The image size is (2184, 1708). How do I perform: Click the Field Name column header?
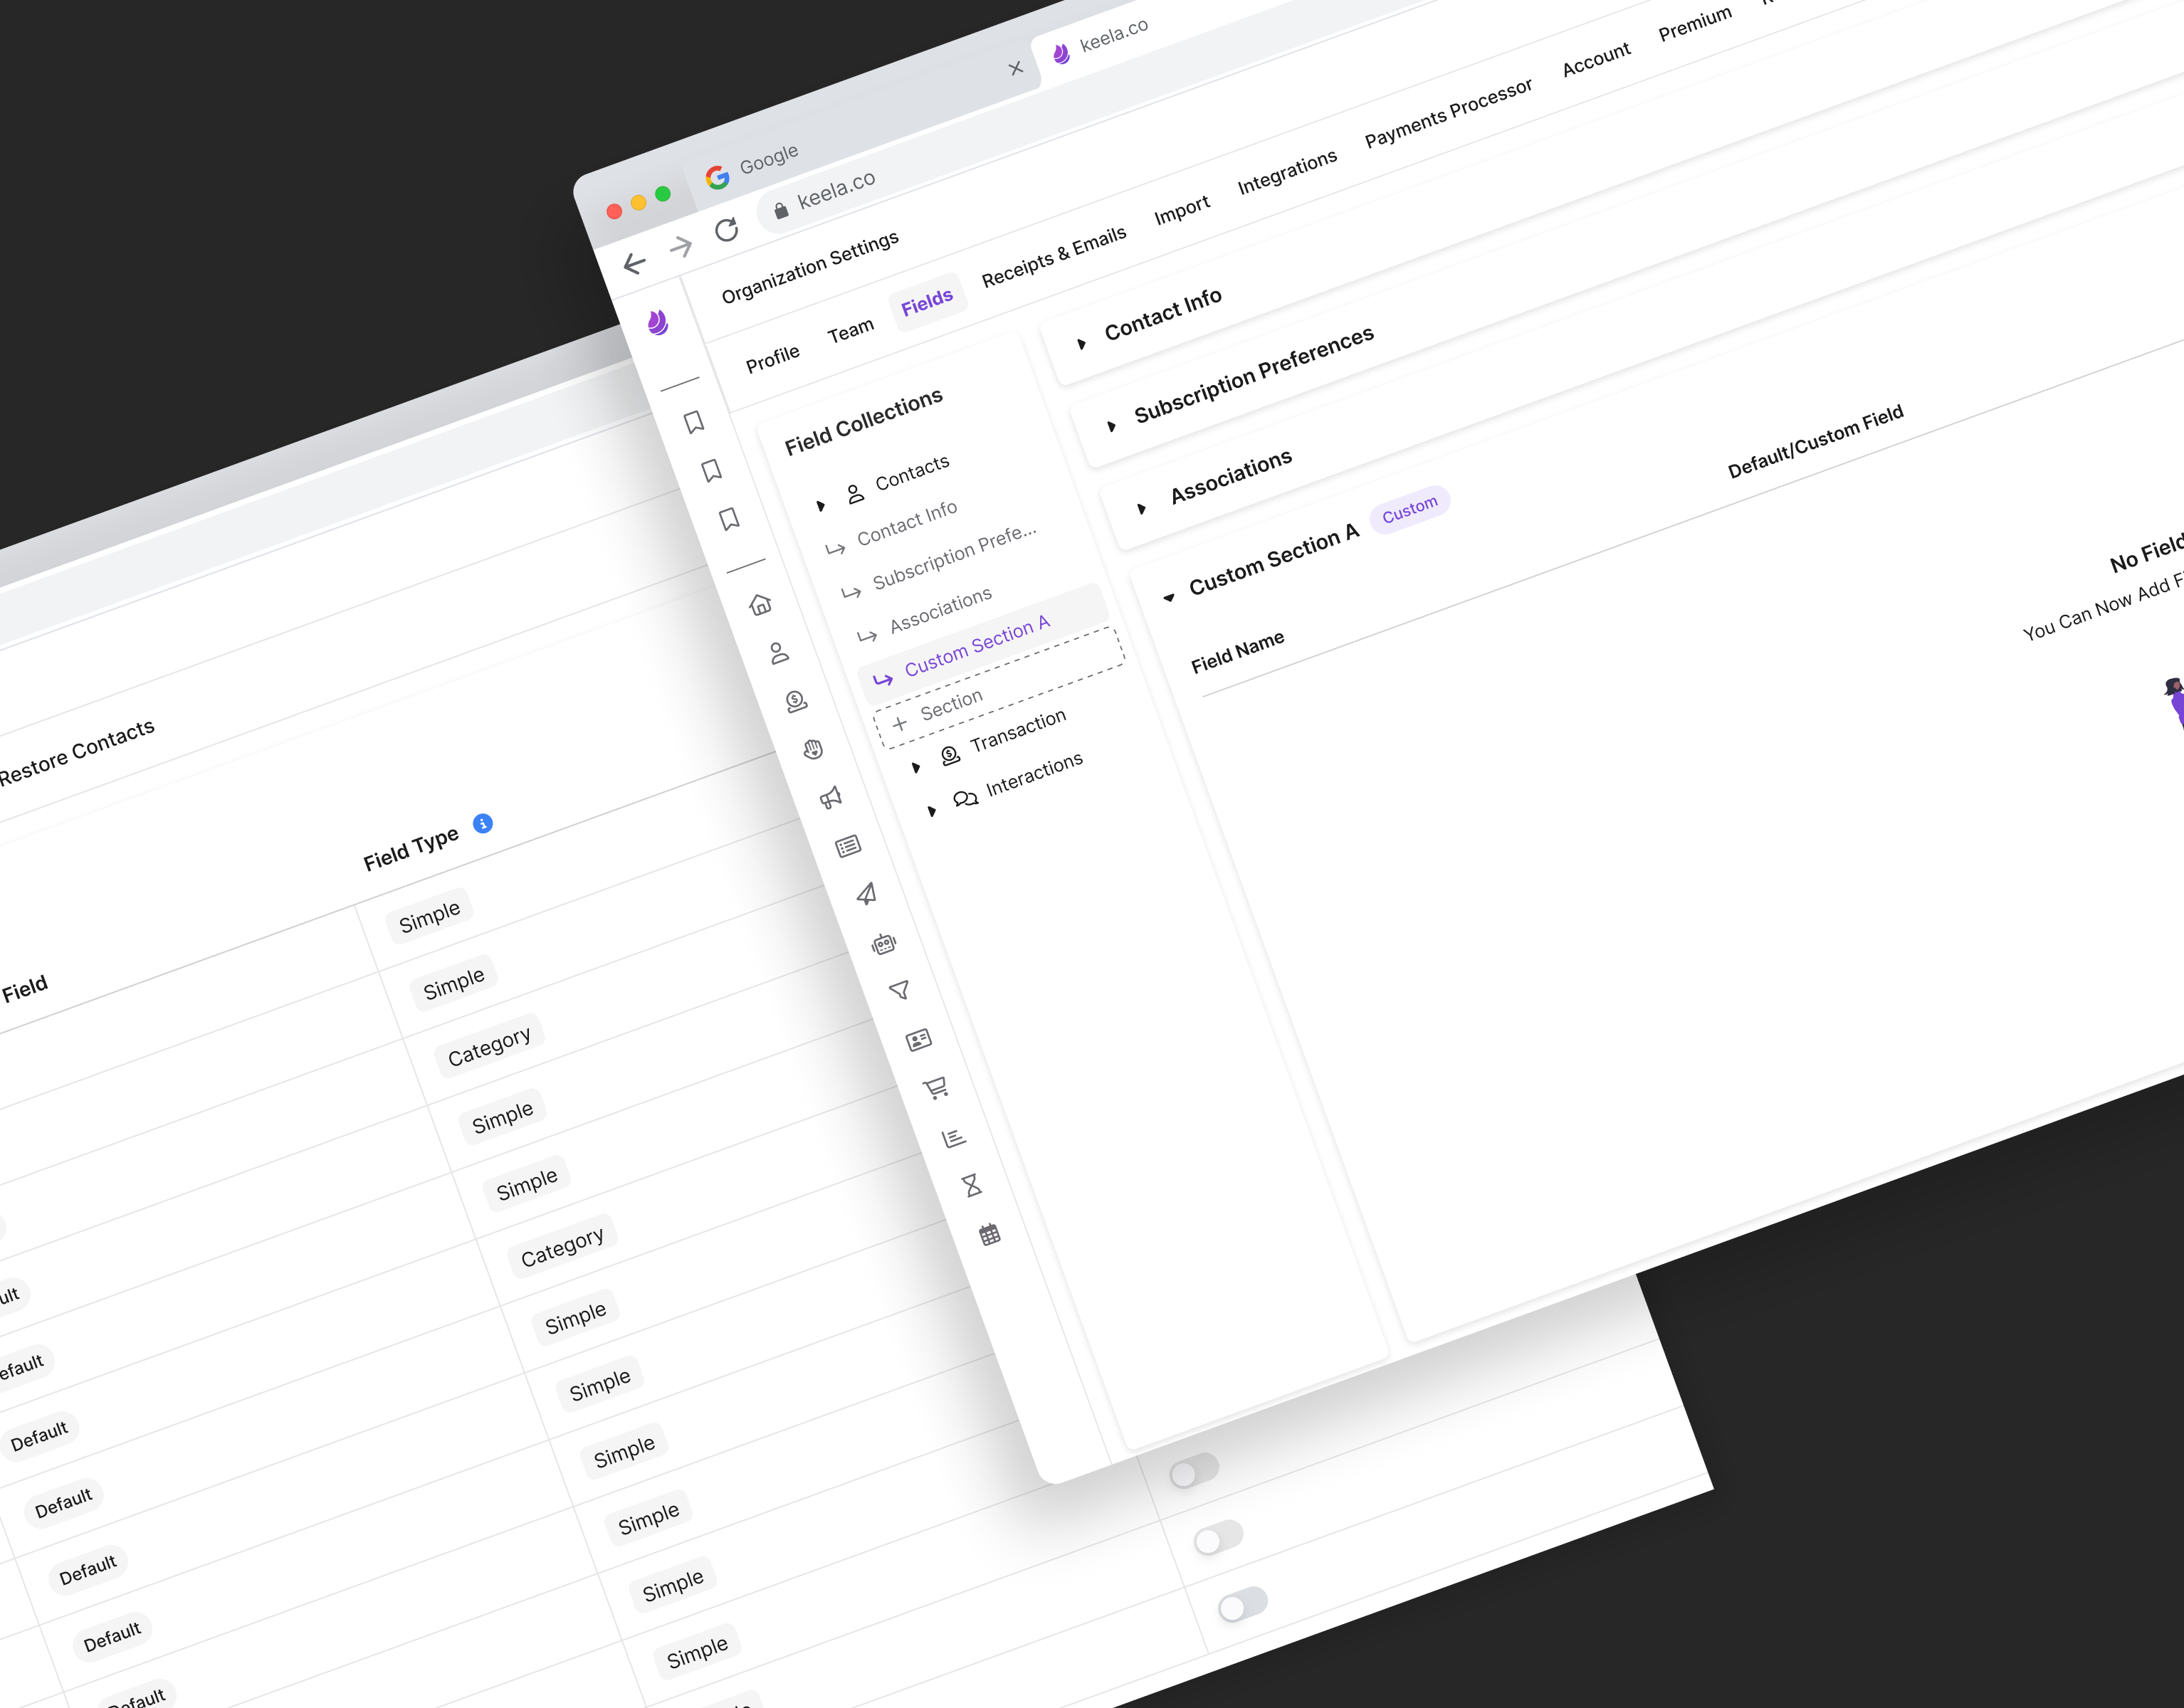pos(1238,652)
